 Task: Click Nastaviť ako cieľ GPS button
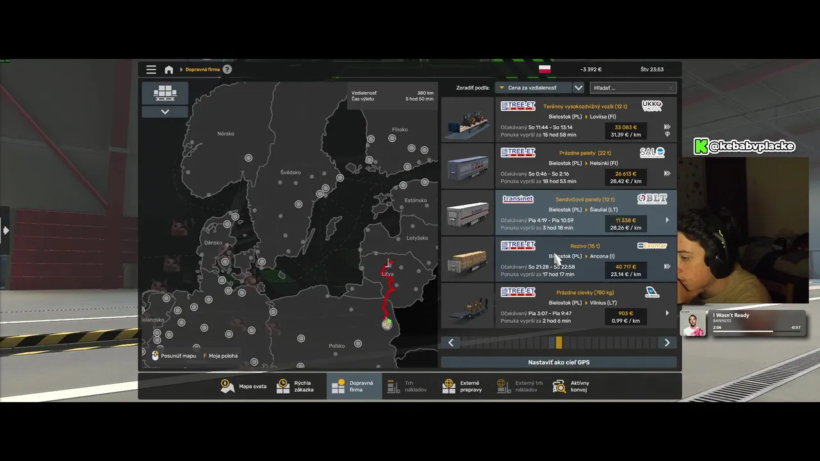coord(559,362)
